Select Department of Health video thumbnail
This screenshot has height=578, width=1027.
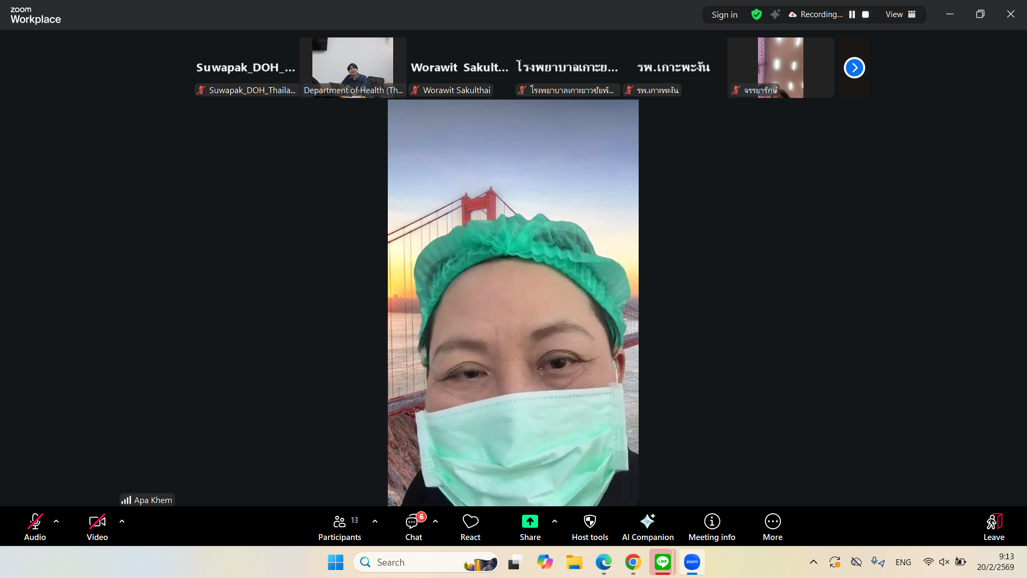coord(352,67)
